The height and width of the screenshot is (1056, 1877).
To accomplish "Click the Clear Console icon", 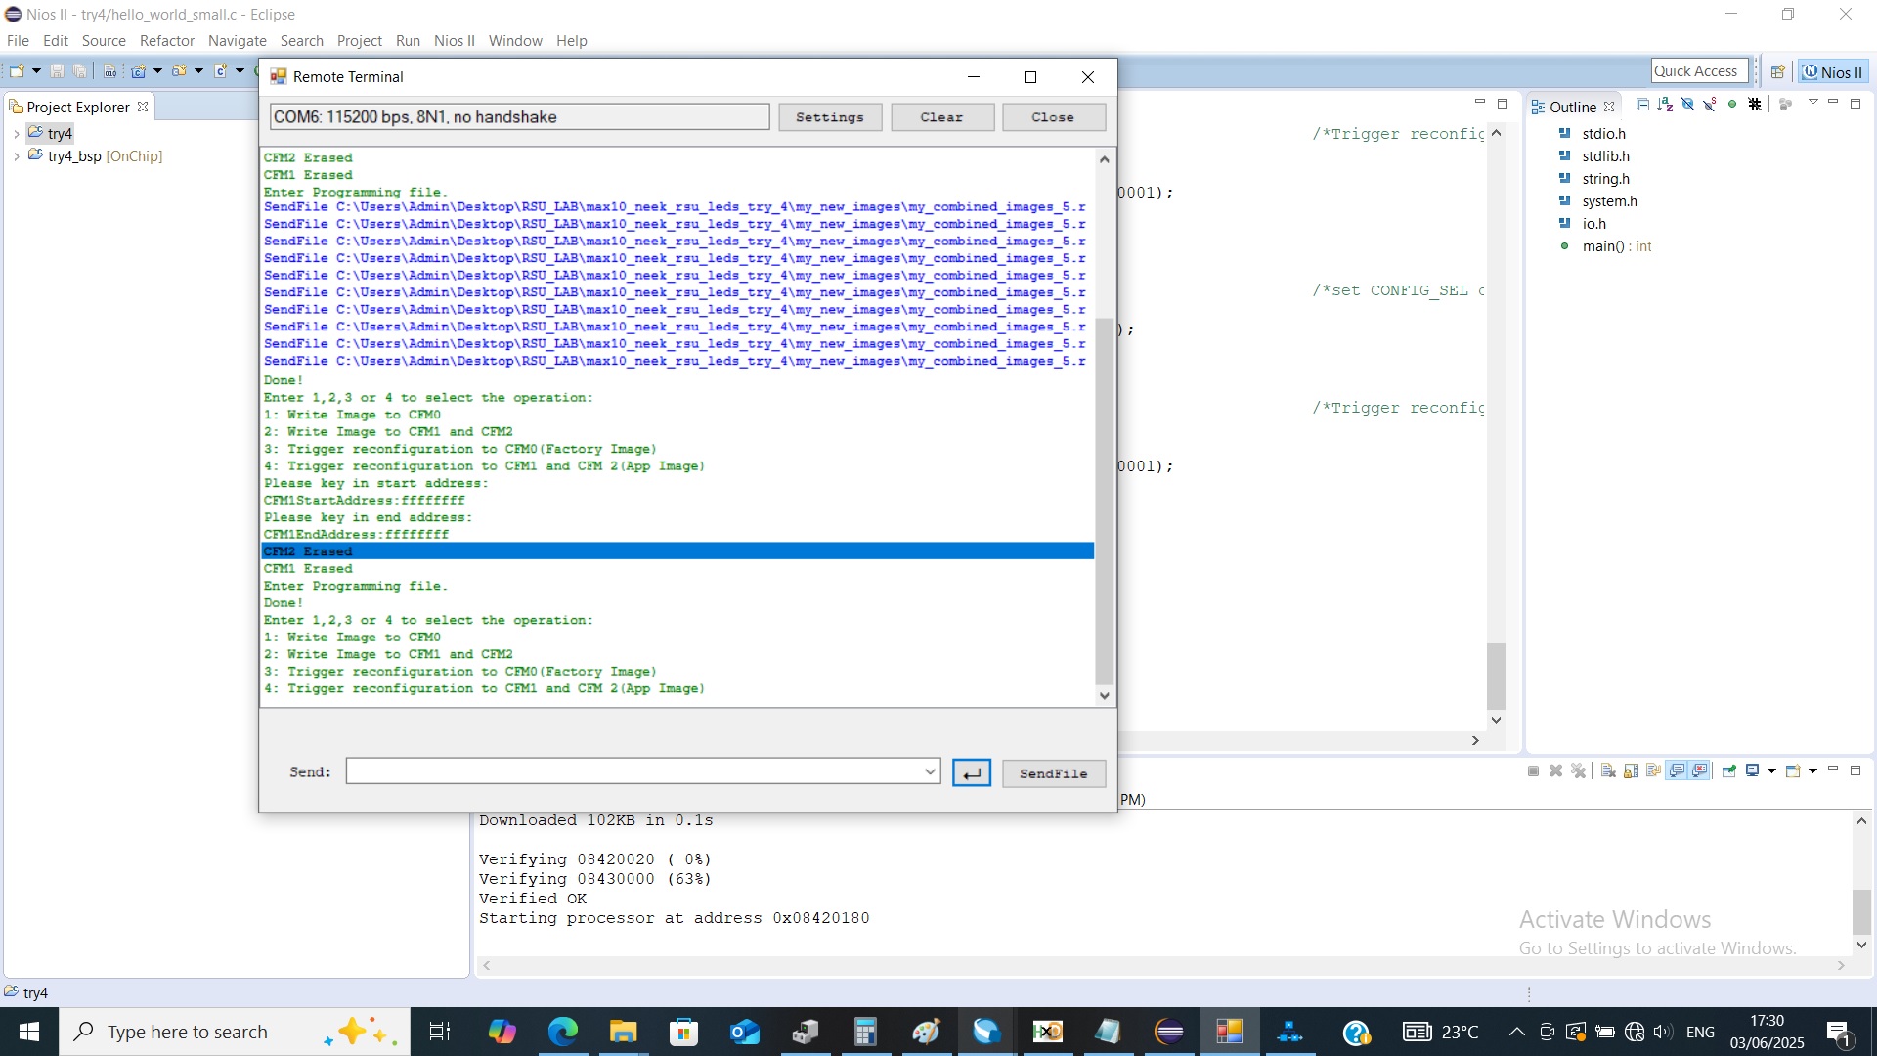I will click(1608, 771).
